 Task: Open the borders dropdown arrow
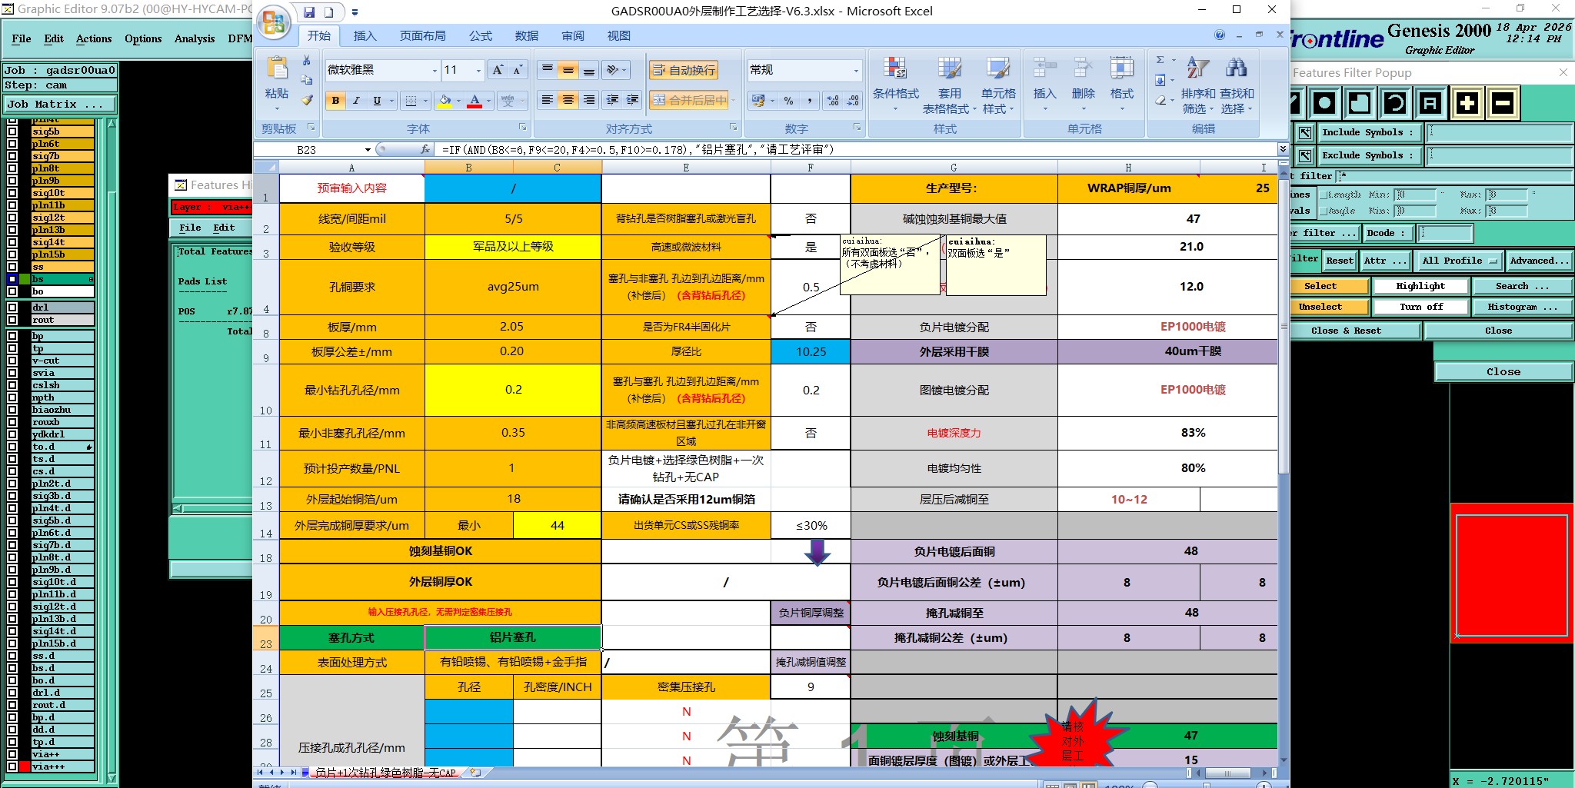(425, 101)
